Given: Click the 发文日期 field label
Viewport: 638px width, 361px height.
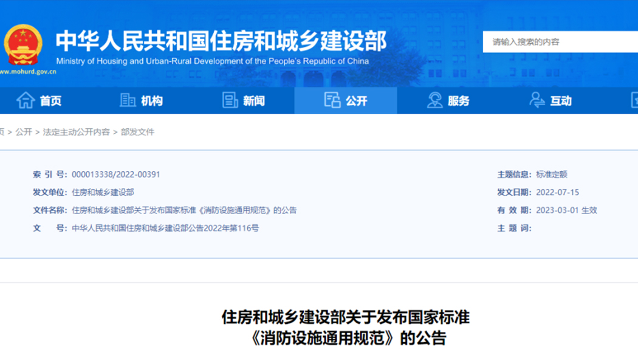Looking at the screenshot, I should point(514,193).
